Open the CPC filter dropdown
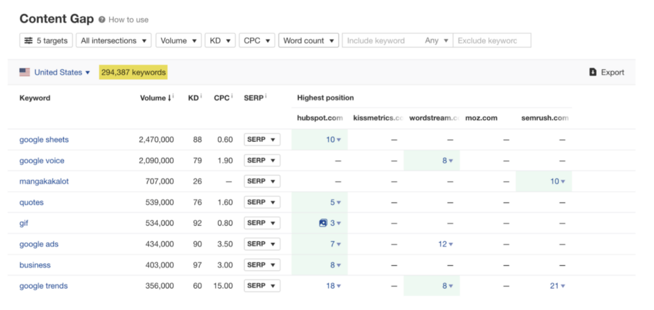 point(257,40)
